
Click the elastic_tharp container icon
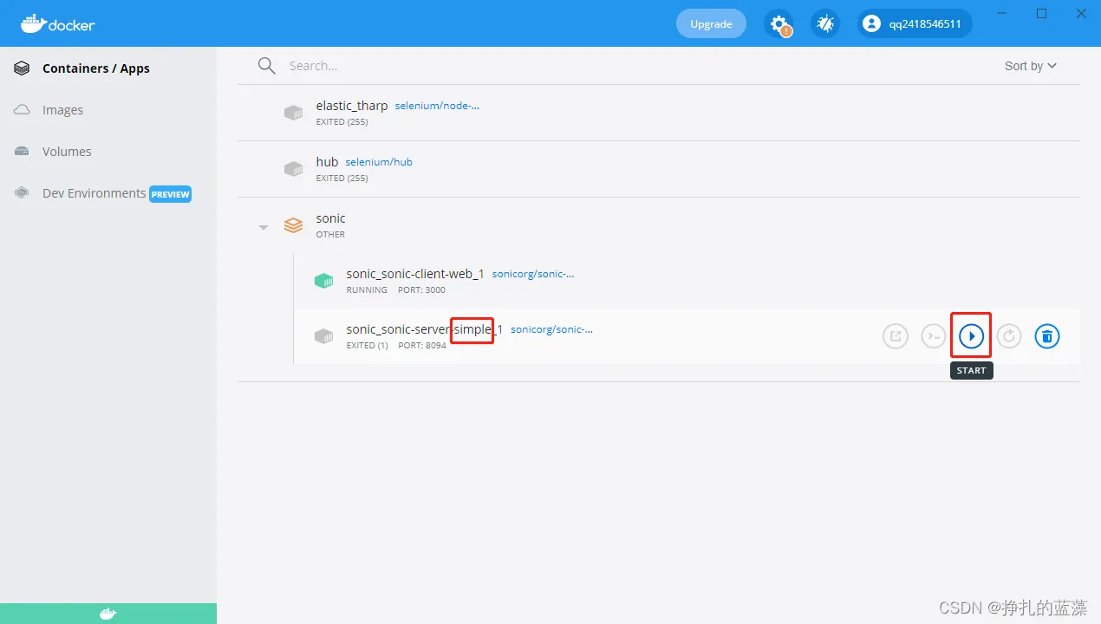point(294,113)
